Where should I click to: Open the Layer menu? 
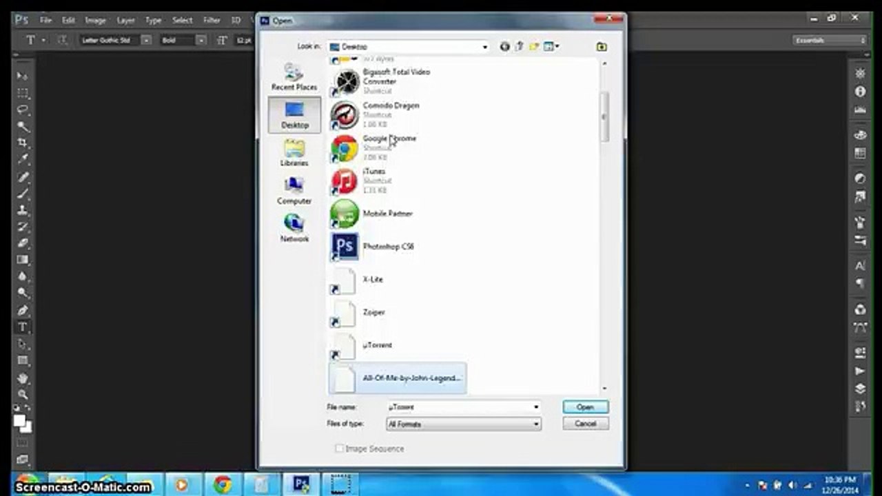click(125, 20)
